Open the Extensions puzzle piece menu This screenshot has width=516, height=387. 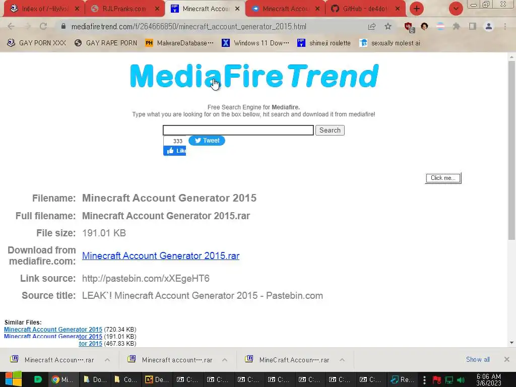point(456,26)
